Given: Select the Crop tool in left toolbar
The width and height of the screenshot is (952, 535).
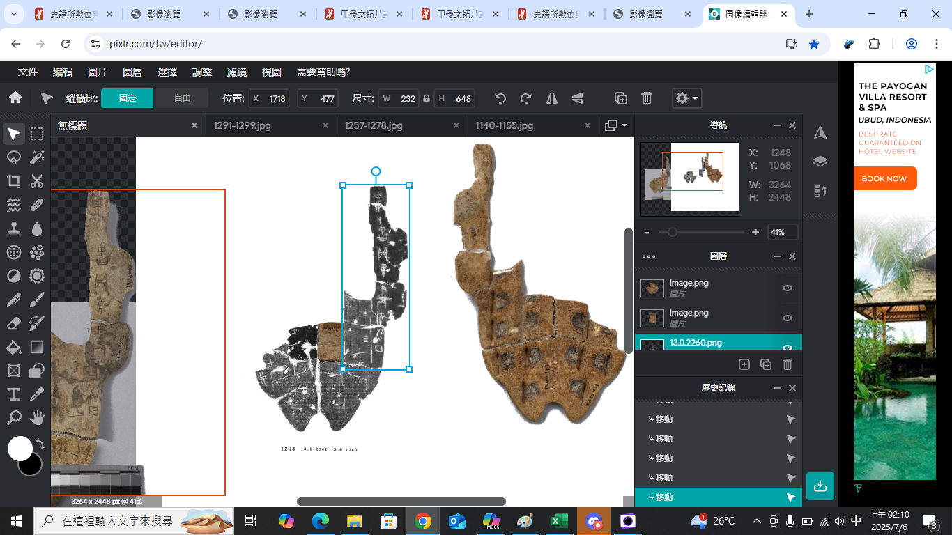Looking at the screenshot, I should point(13,181).
